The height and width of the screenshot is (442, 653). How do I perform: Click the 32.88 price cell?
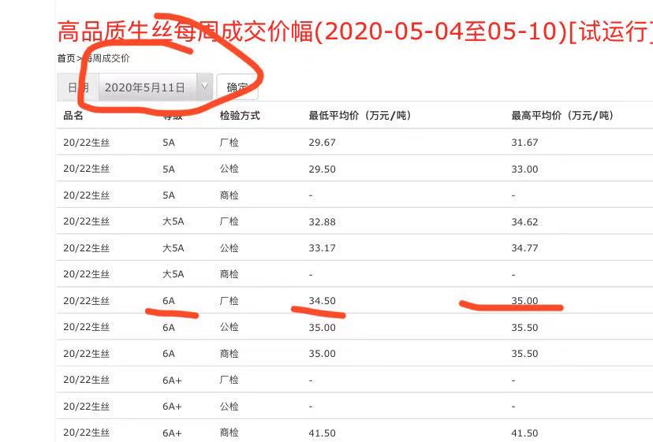(322, 222)
